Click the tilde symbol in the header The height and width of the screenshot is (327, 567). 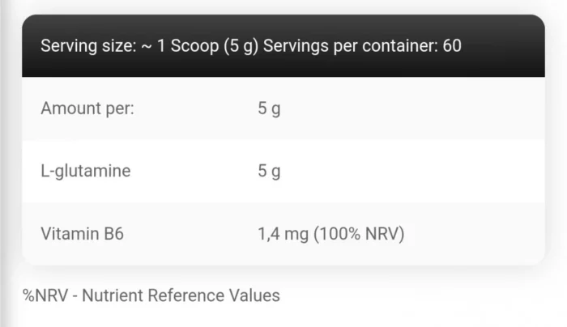[x=147, y=46]
